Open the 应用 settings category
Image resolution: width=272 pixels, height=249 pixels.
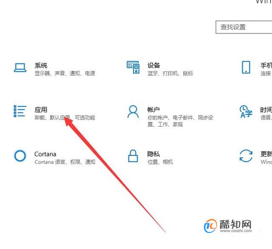click(41, 110)
